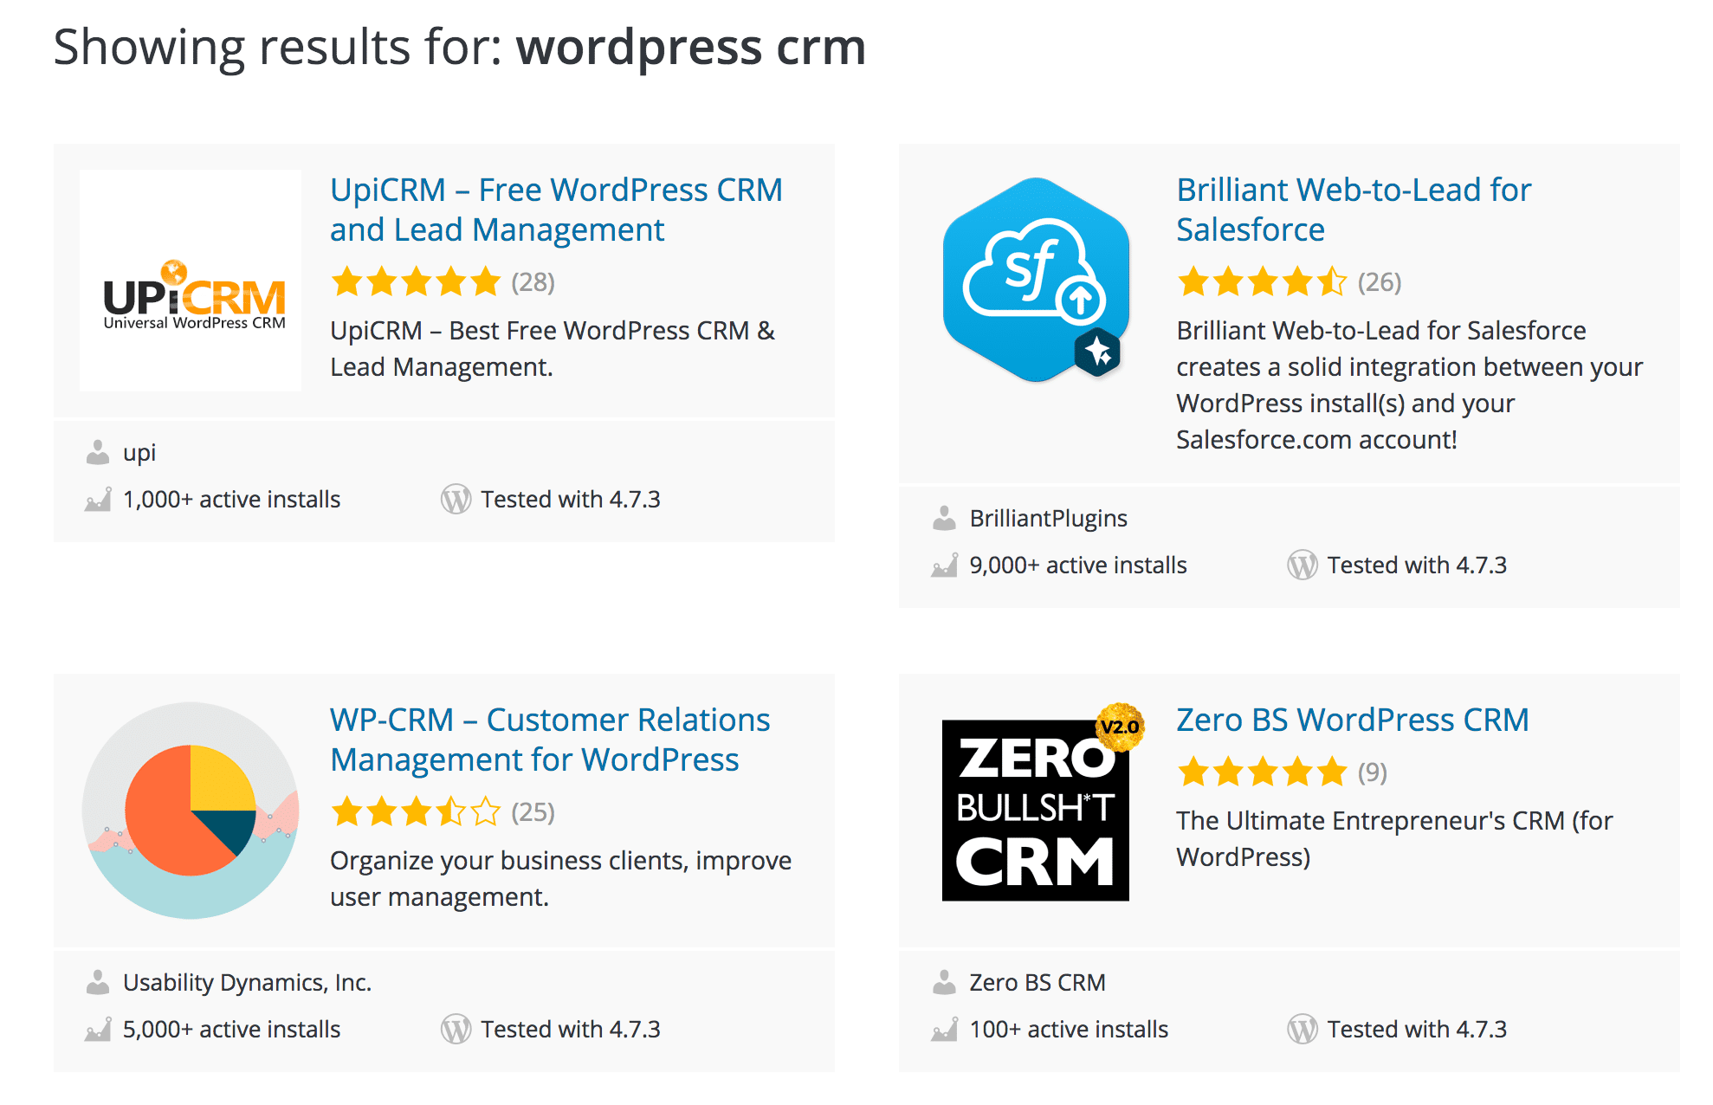Select the author name BrilliantPlugins
This screenshot has width=1713, height=1105.
(1048, 518)
